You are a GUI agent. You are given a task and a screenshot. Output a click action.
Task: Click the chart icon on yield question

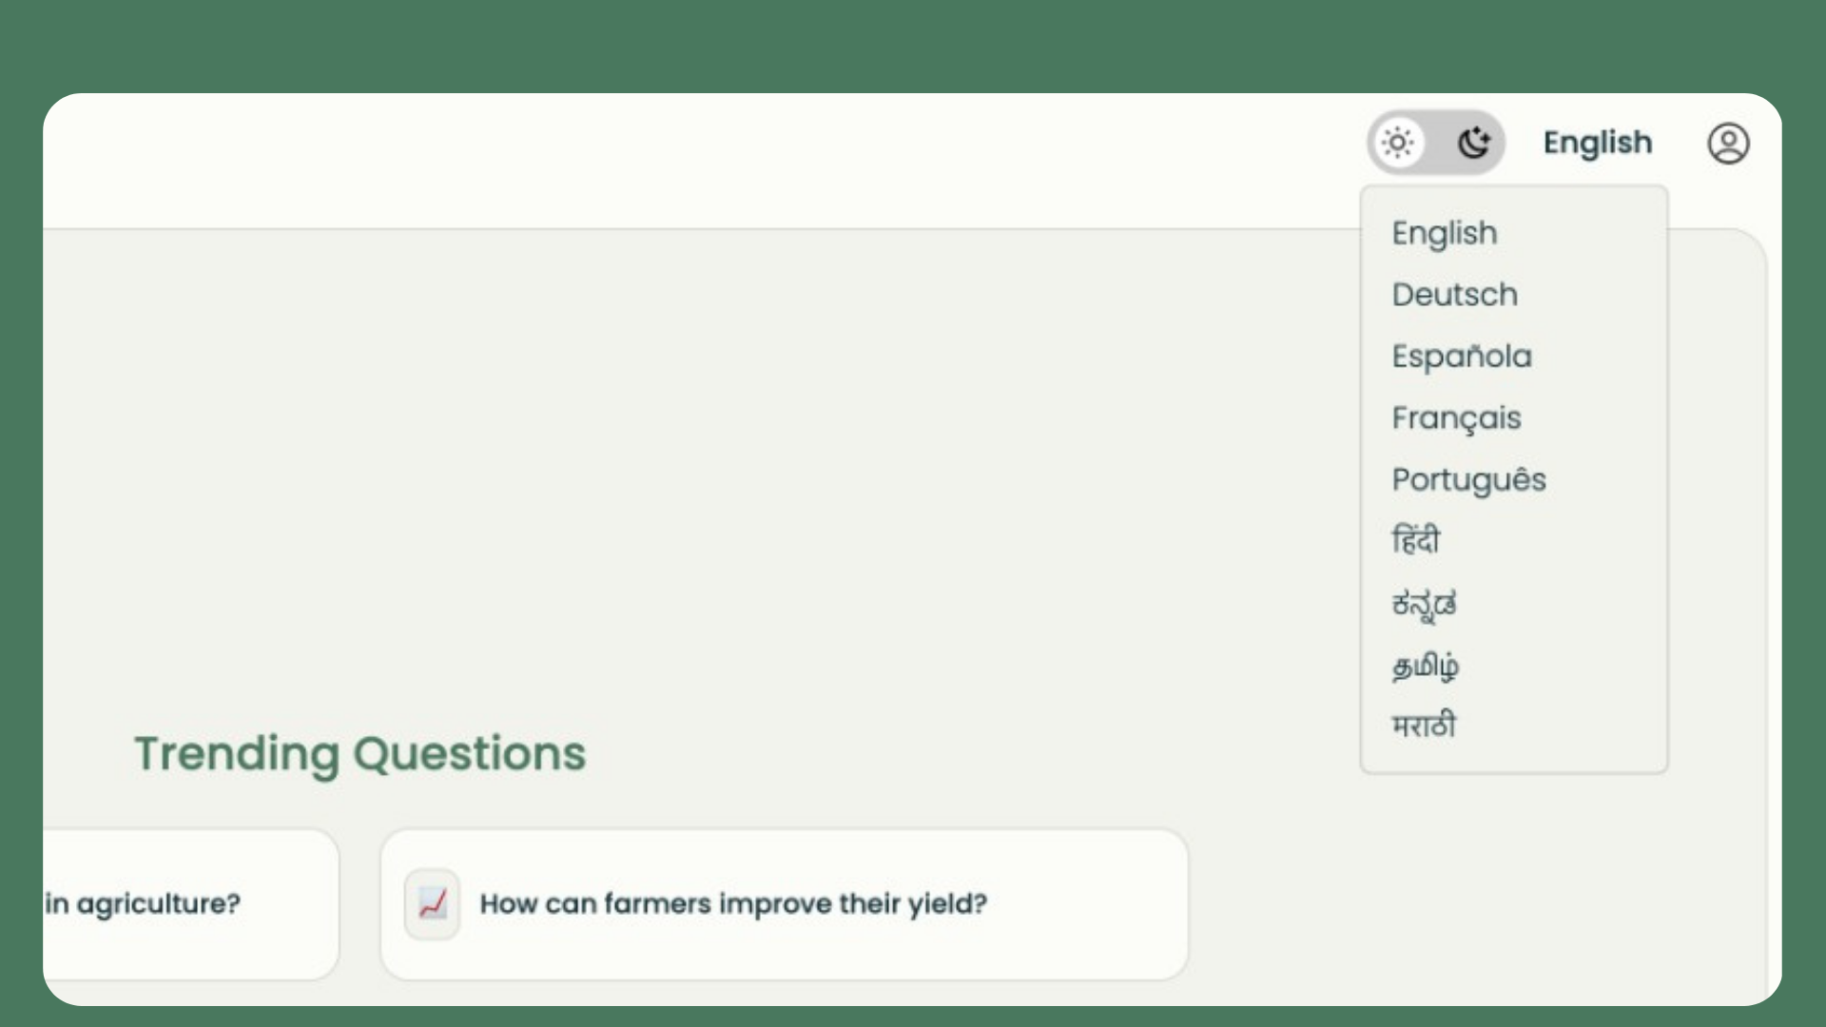[433, 903]
